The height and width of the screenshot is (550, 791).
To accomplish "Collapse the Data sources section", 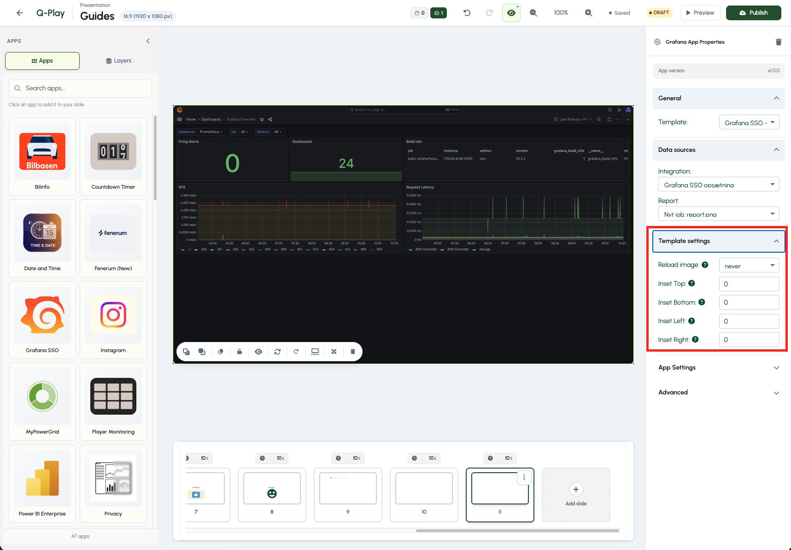I will click(x=719, y=150).
